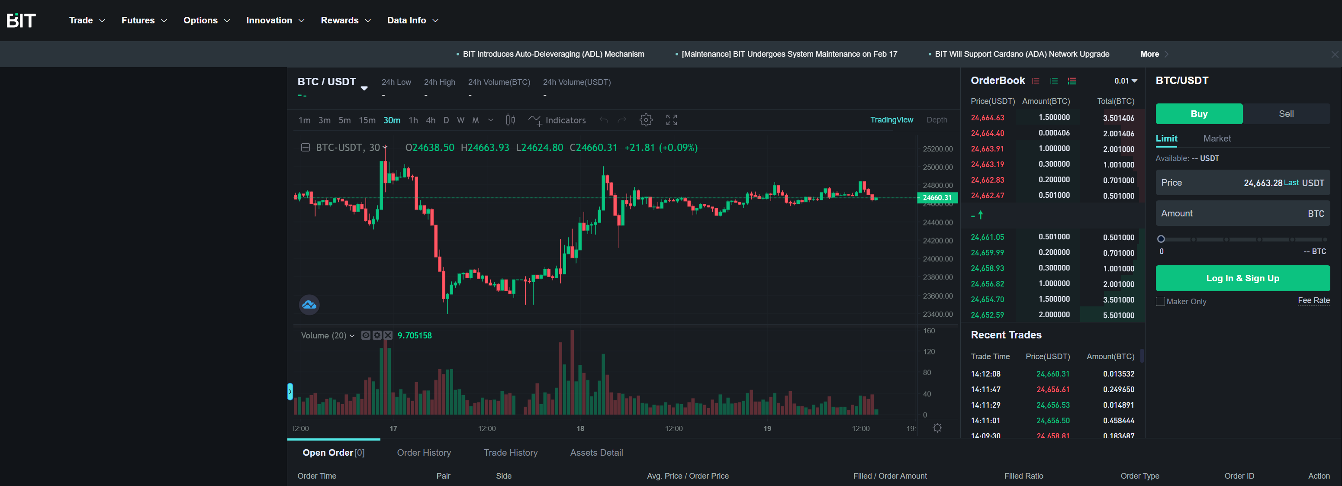The height and width of the screenshot is (486, 1342).
Task: Open the candlestick chart style selector
Action: [x=511, y=120]
